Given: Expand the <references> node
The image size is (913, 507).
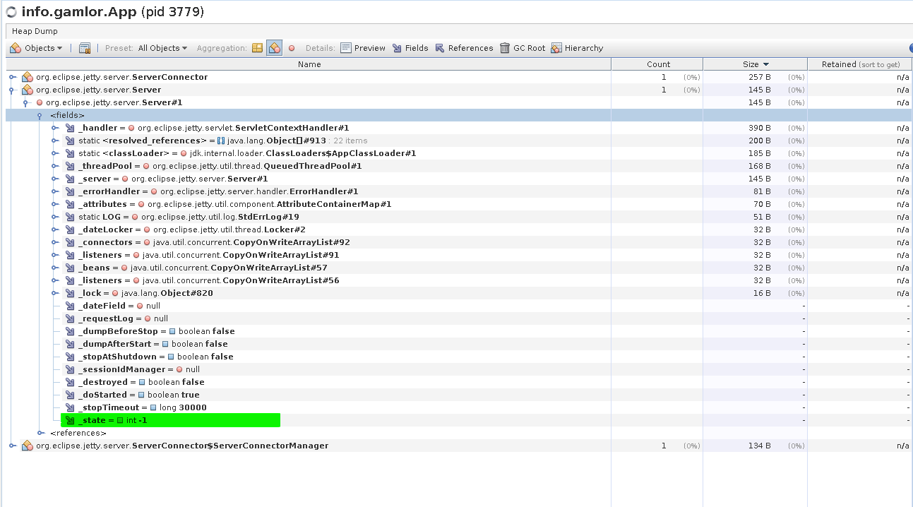Looking at the screenshot, I should pyautogui.click(x=40, y=433).
